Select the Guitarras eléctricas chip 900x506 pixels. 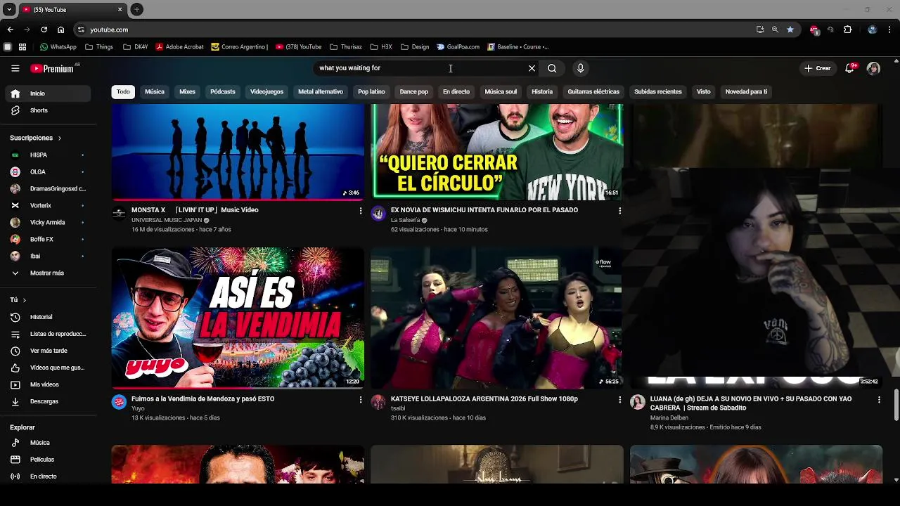(593, 92)
